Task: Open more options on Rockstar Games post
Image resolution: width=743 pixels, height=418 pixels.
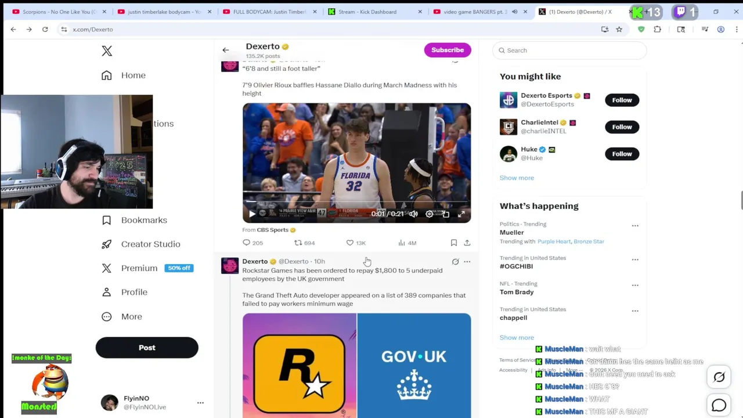Action: (x=467, y=262)
